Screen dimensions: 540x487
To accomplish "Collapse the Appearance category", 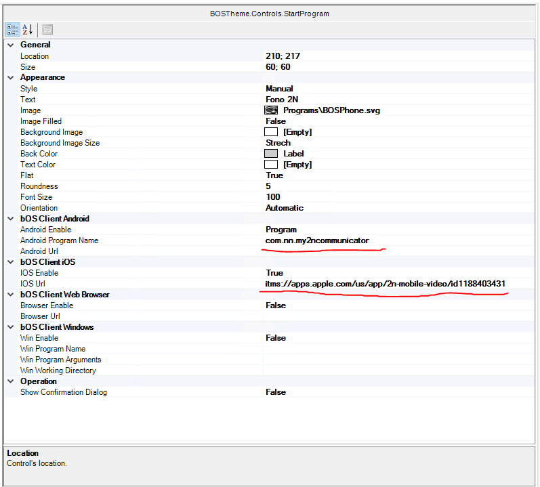I will (x=10, y=78).
